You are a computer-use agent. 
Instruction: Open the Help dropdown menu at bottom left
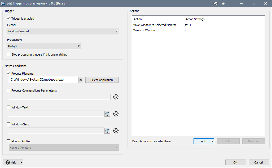13,162
